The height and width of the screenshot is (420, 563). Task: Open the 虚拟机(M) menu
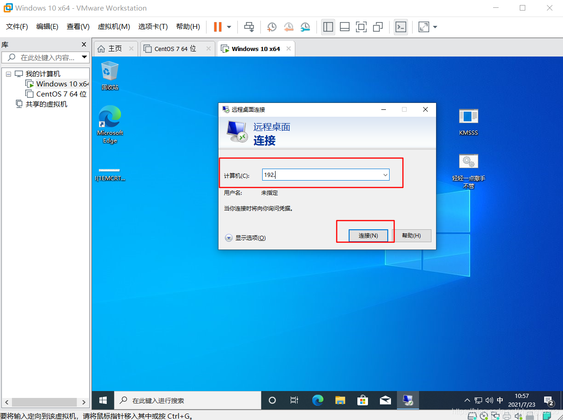tap(114, 26)
